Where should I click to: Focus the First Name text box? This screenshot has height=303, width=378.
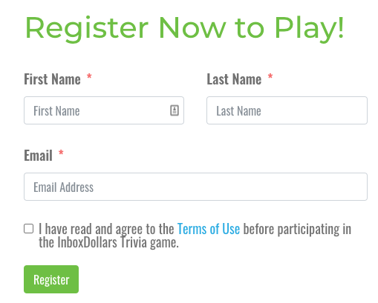[104, 110]
